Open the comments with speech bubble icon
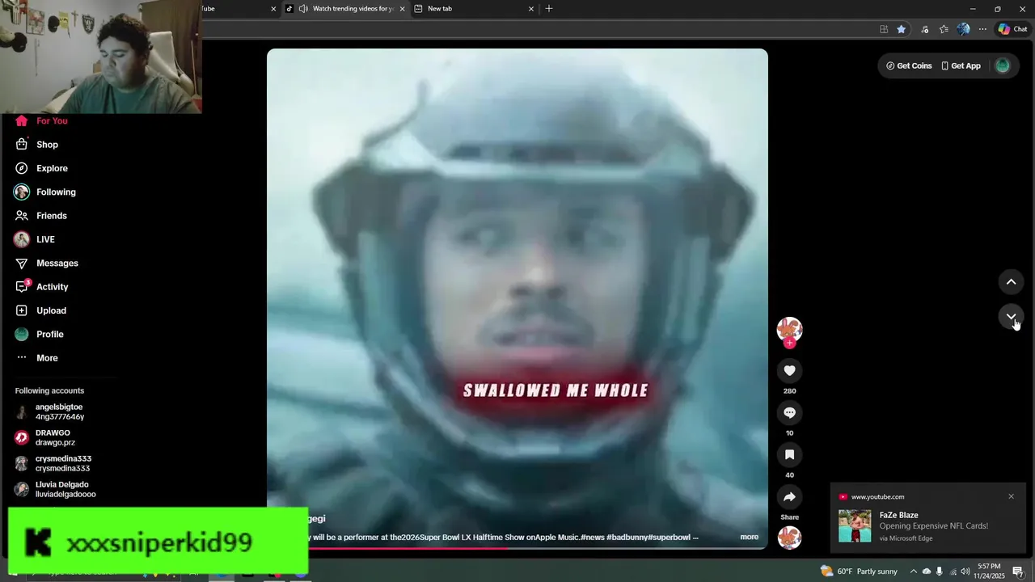The width and height of the screenshot is (1035, 582). [789, 413]
